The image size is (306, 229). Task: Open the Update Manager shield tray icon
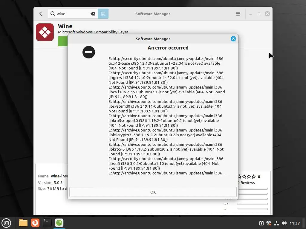269,223
